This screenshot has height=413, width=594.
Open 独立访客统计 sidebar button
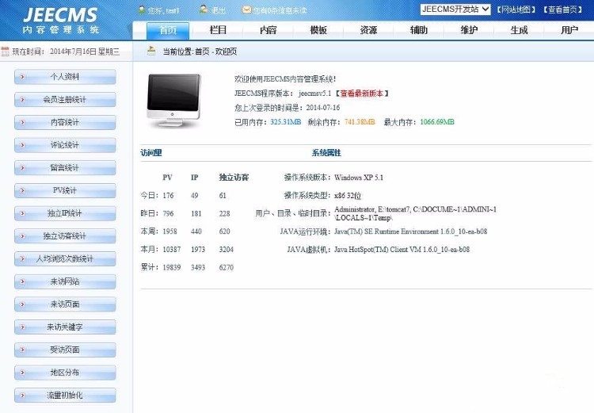[65, 236]
